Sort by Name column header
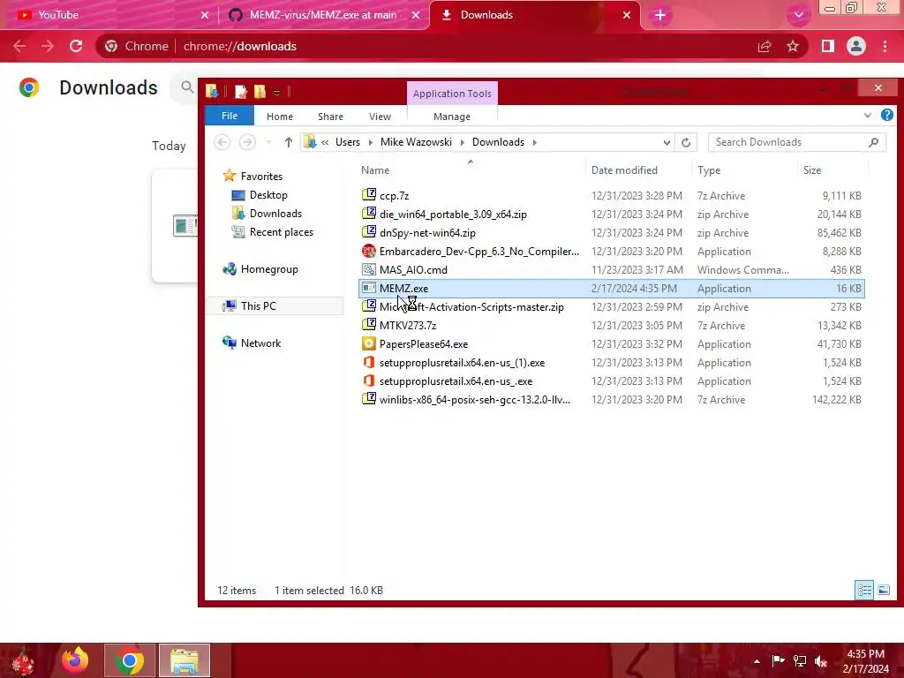 coord(375,170)
